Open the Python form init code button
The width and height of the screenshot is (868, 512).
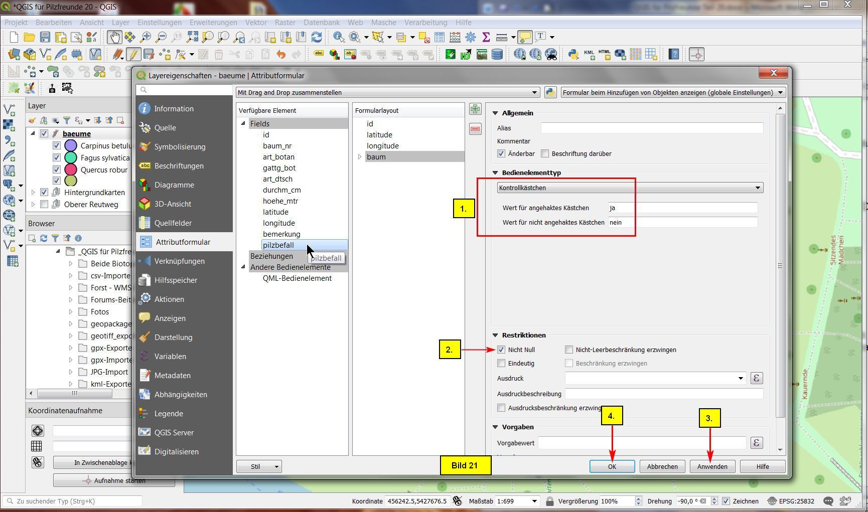(550, 93)
